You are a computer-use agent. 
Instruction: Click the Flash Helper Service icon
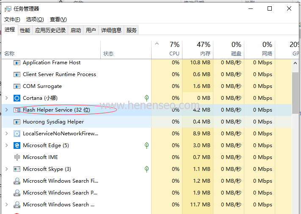pyautogui.click(x=17, y=110)
